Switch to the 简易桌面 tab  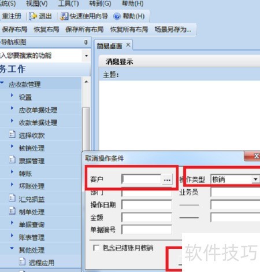109,46
